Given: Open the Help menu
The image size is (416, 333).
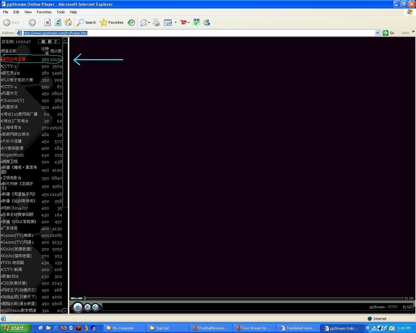Looking at the screenshot, I should [x=73, y=12].
